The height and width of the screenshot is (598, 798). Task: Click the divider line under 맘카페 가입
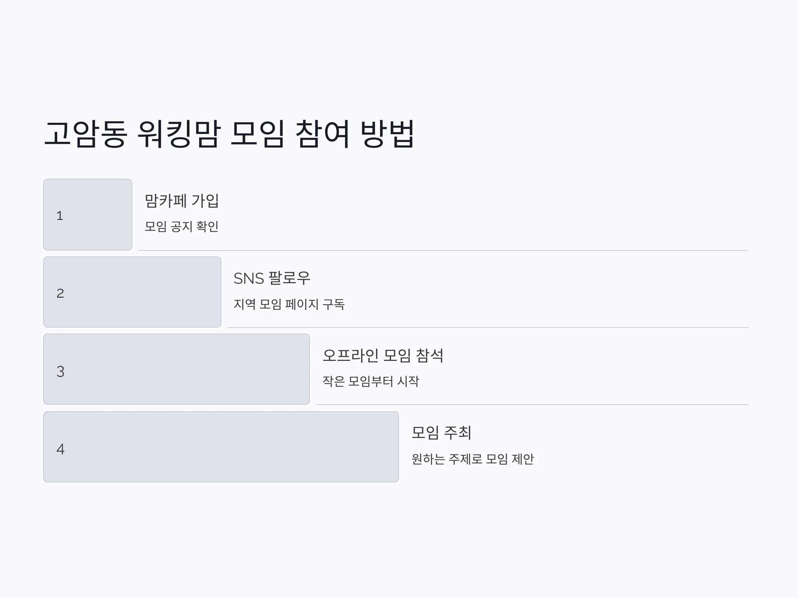(x=443, y=250)
